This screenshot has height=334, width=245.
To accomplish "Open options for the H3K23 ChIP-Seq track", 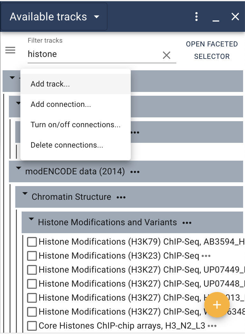I will pos(206,256).
